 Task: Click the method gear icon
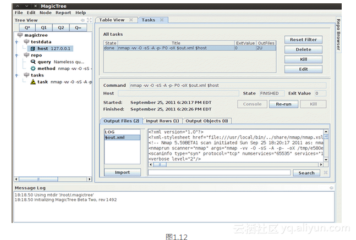tap(33, 69)
